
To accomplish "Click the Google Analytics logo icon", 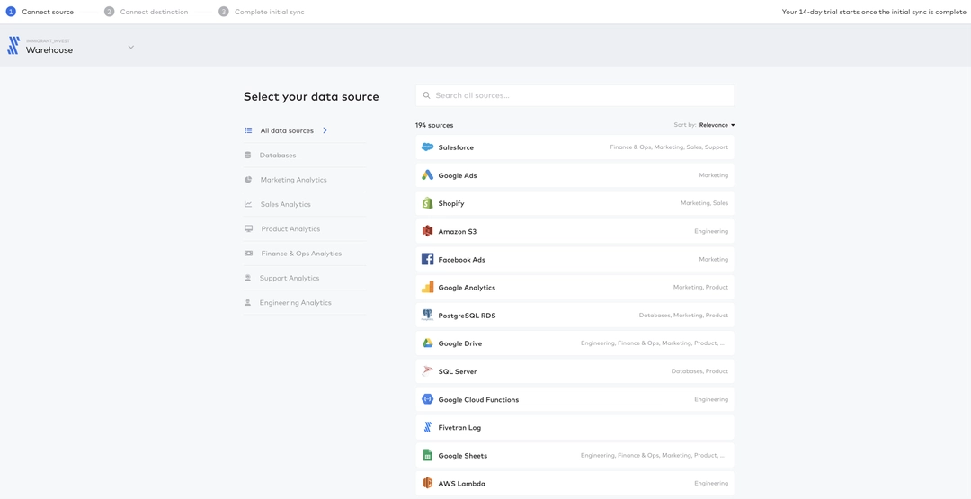I will click(427, 288).
